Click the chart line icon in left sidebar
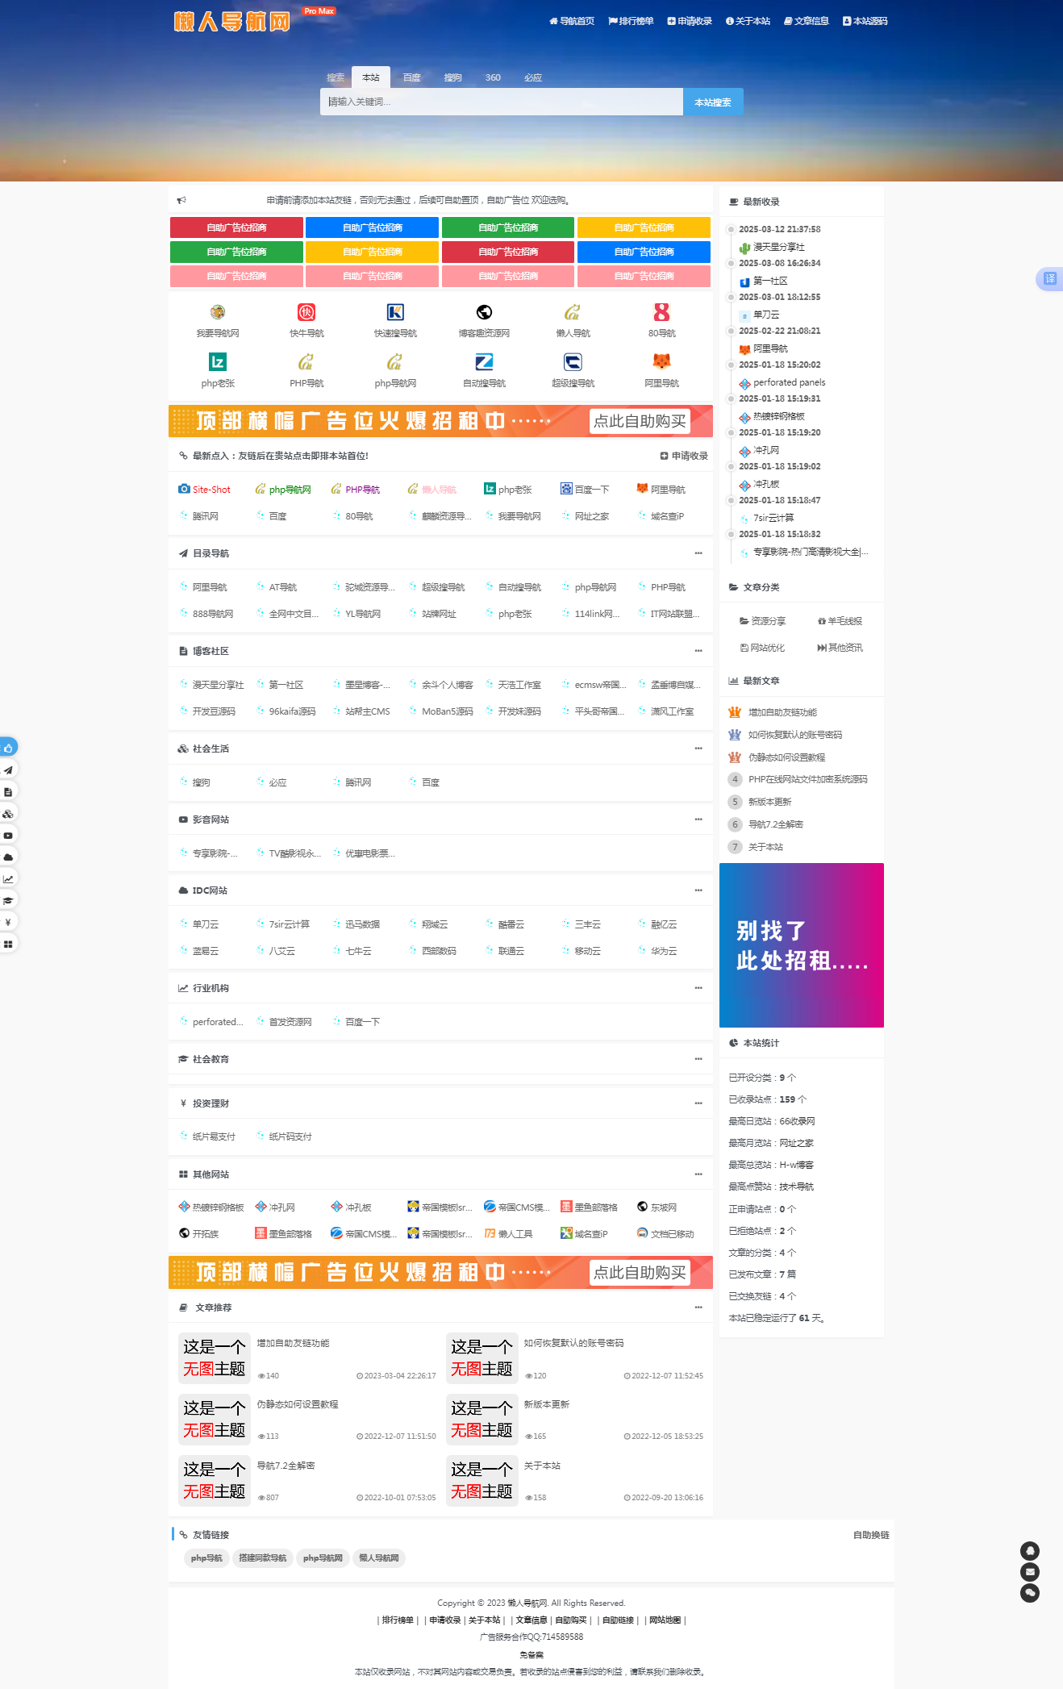This screenshot has width=1063, height=1689. [8, 879]
